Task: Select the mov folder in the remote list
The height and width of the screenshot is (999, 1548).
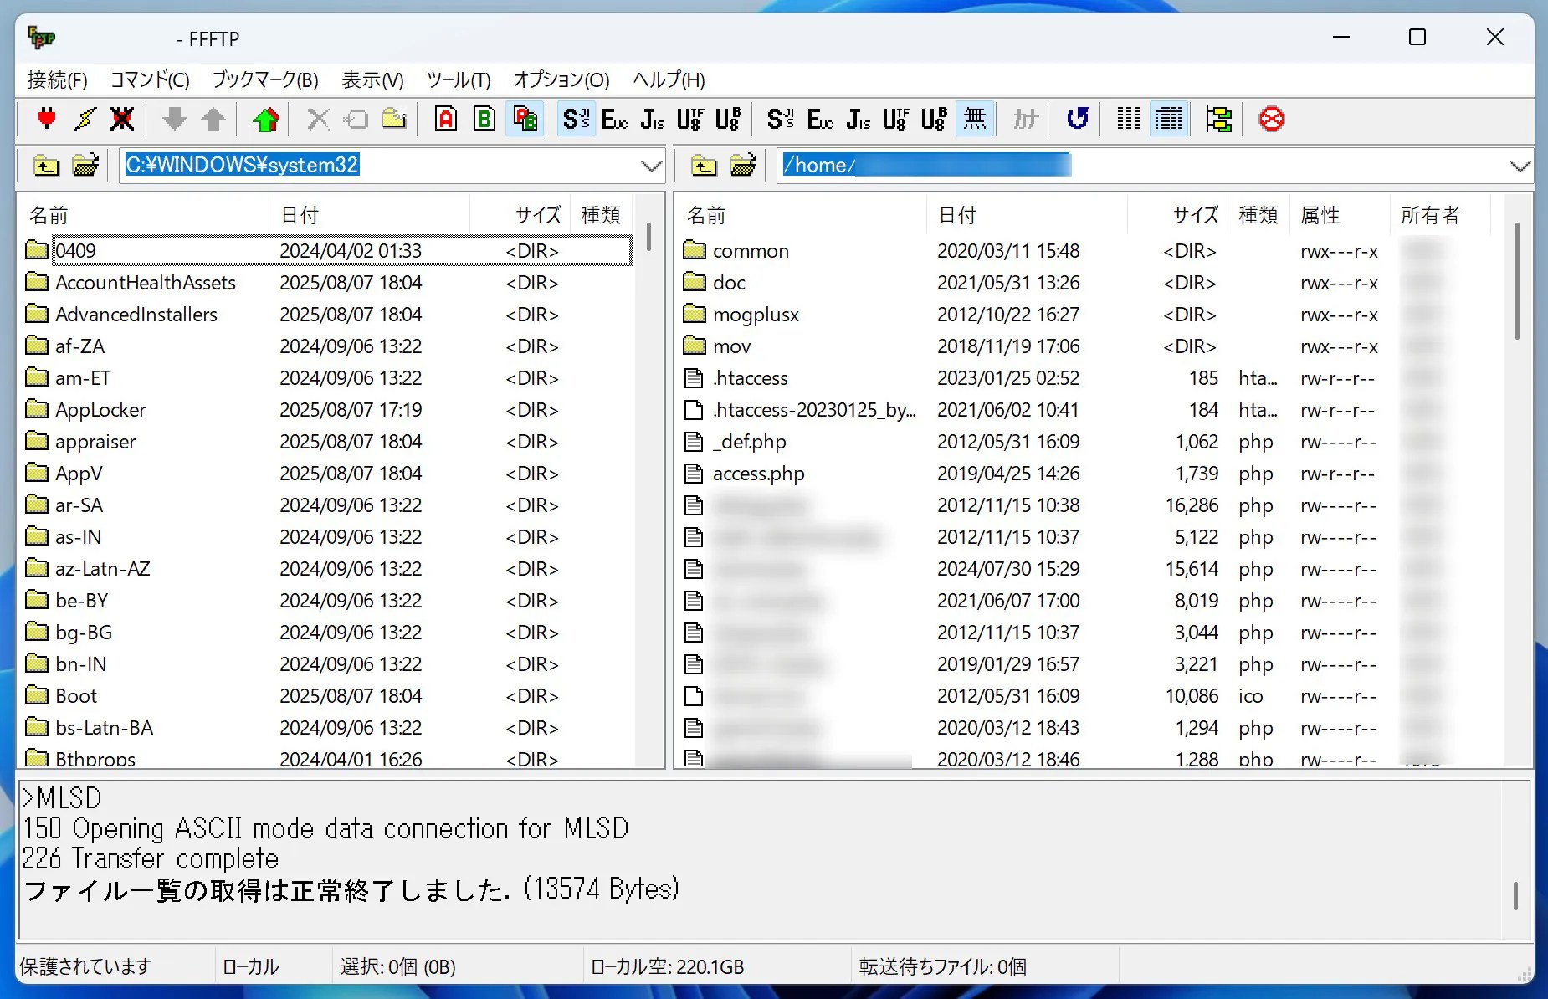Action: tap(1088, 346)
